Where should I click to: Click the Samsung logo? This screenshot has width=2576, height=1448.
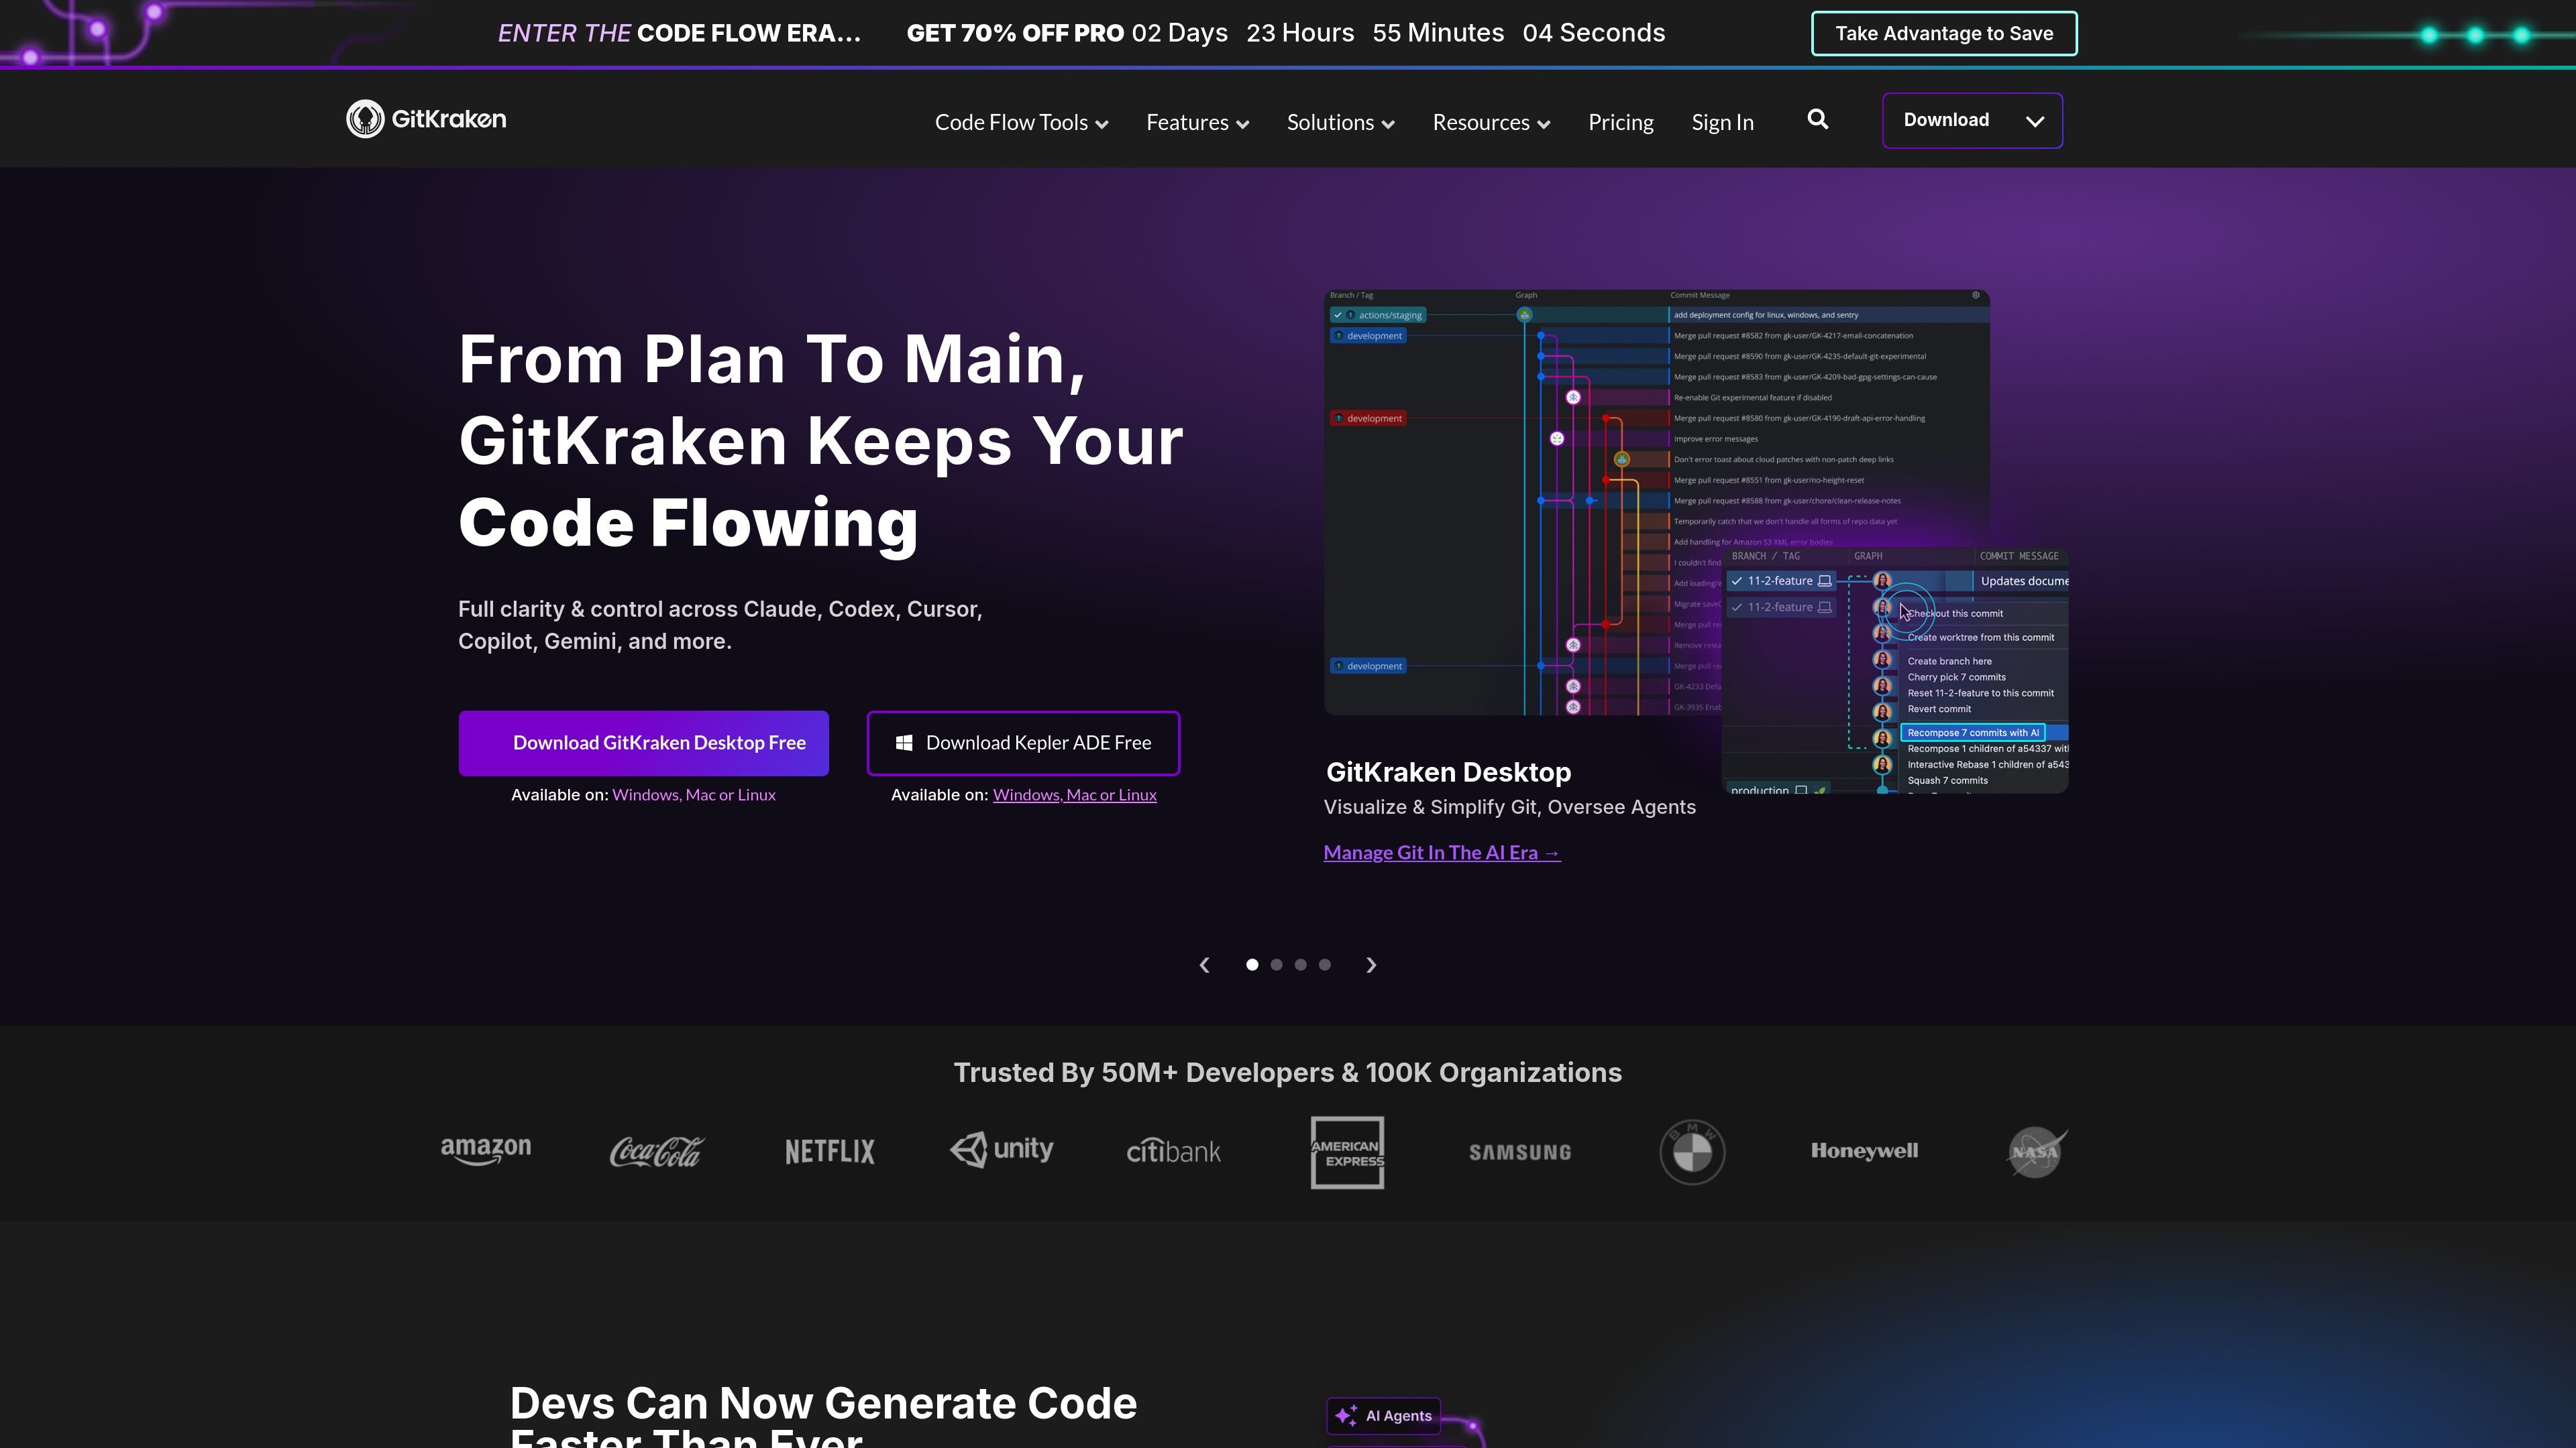point(1520,1152)
